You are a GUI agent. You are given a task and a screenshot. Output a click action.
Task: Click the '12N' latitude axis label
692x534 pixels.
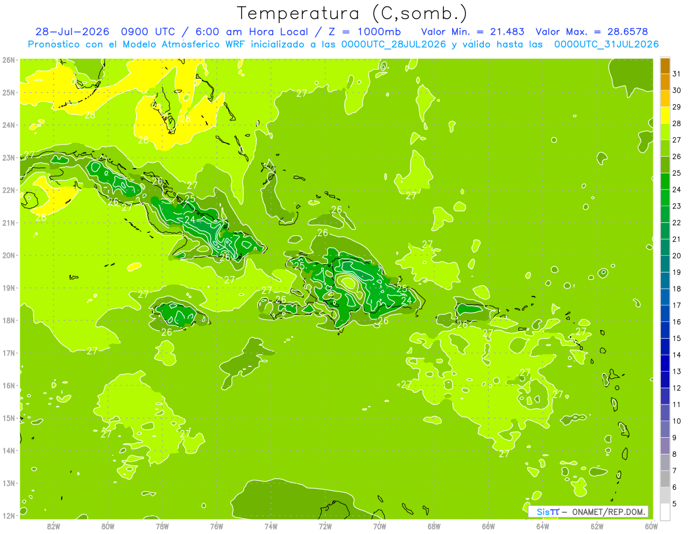pyautogui.click(x=8, y=516)
